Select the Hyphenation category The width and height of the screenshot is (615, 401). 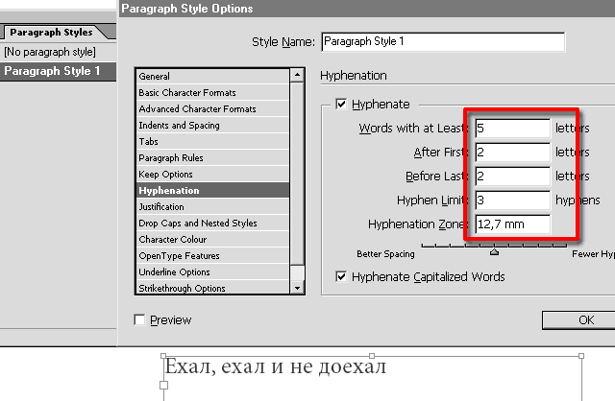click(212, 190)
